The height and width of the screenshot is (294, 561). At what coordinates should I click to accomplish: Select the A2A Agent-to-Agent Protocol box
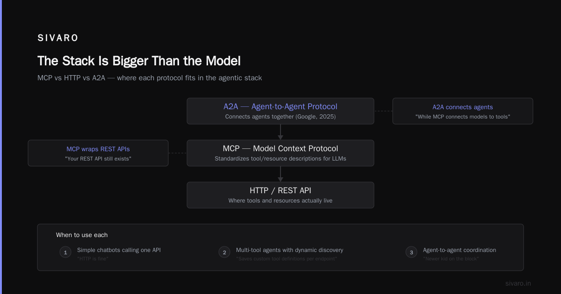280,111
